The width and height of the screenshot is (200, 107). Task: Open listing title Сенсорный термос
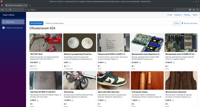tap(140, 92)
